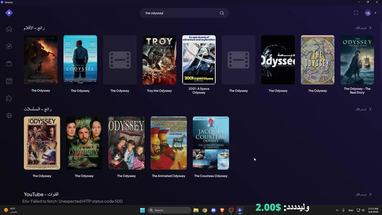This screenshot has width=382, height=215.
Task: Toggle fullscreen mode in Stremio
Action: [x=356, y=13]
